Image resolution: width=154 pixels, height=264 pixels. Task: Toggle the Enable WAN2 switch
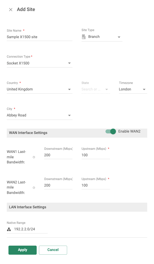coord(111,131)
